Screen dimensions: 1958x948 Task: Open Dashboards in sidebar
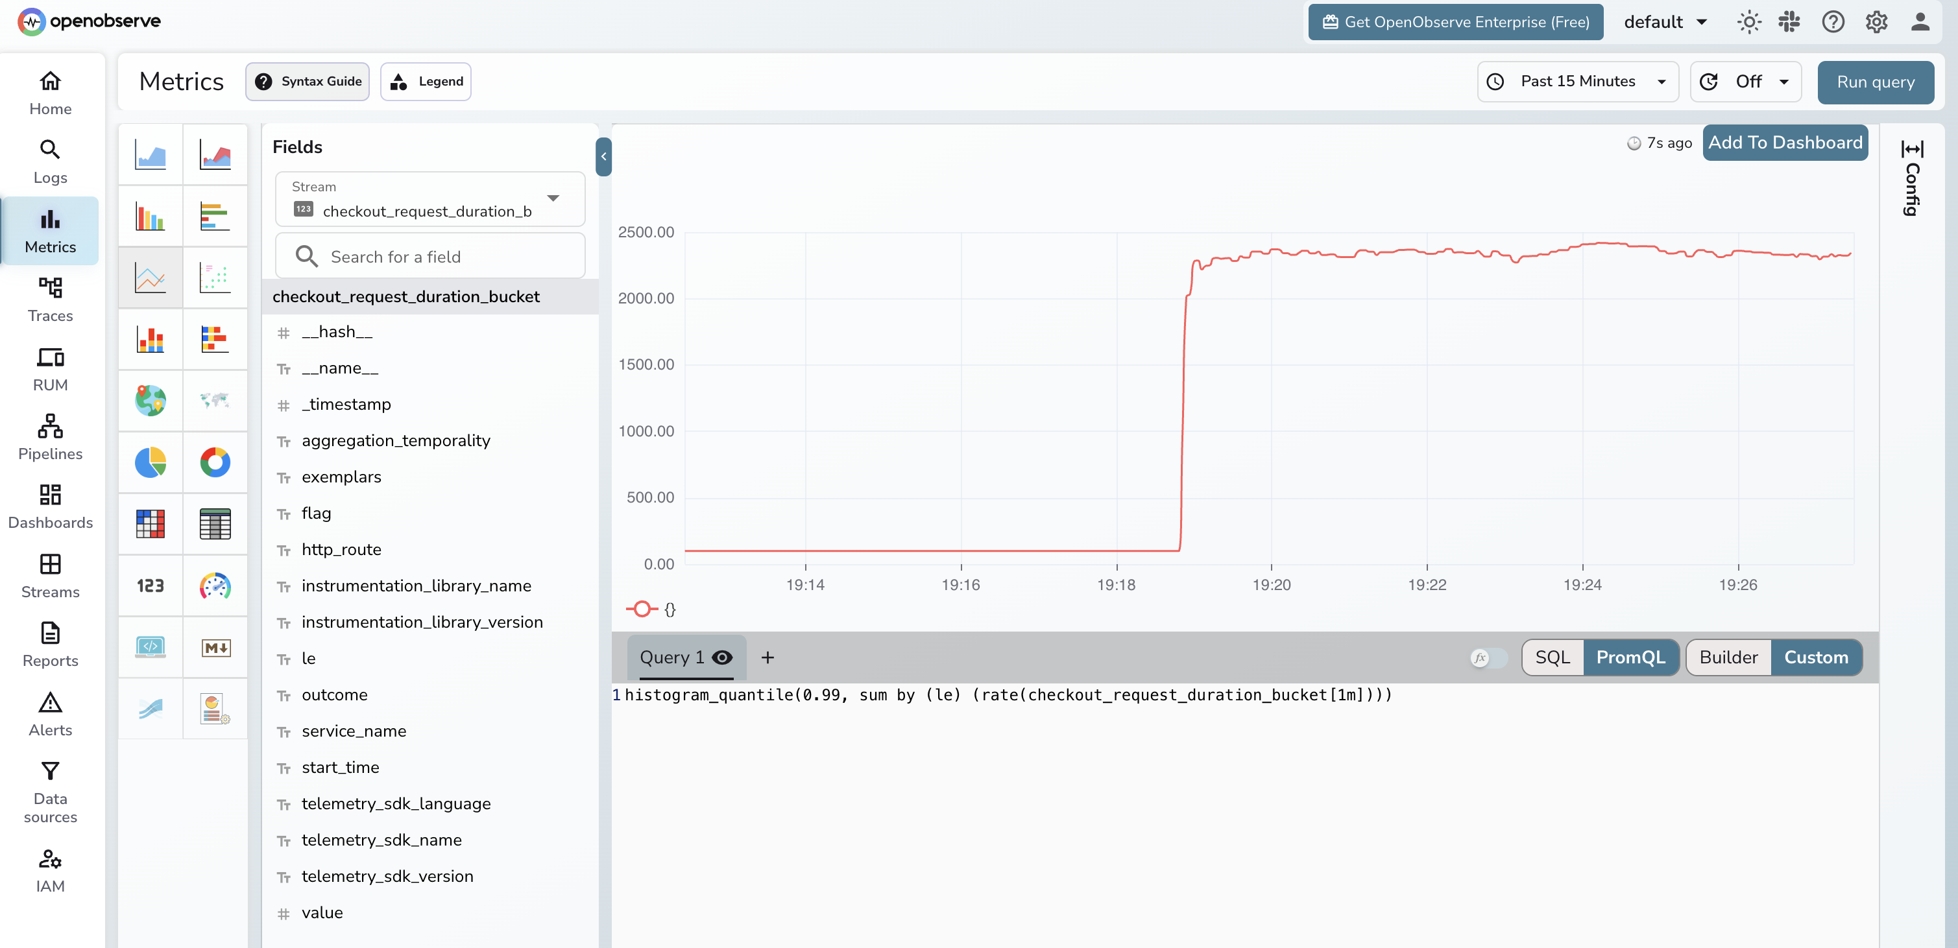[50, 508]
